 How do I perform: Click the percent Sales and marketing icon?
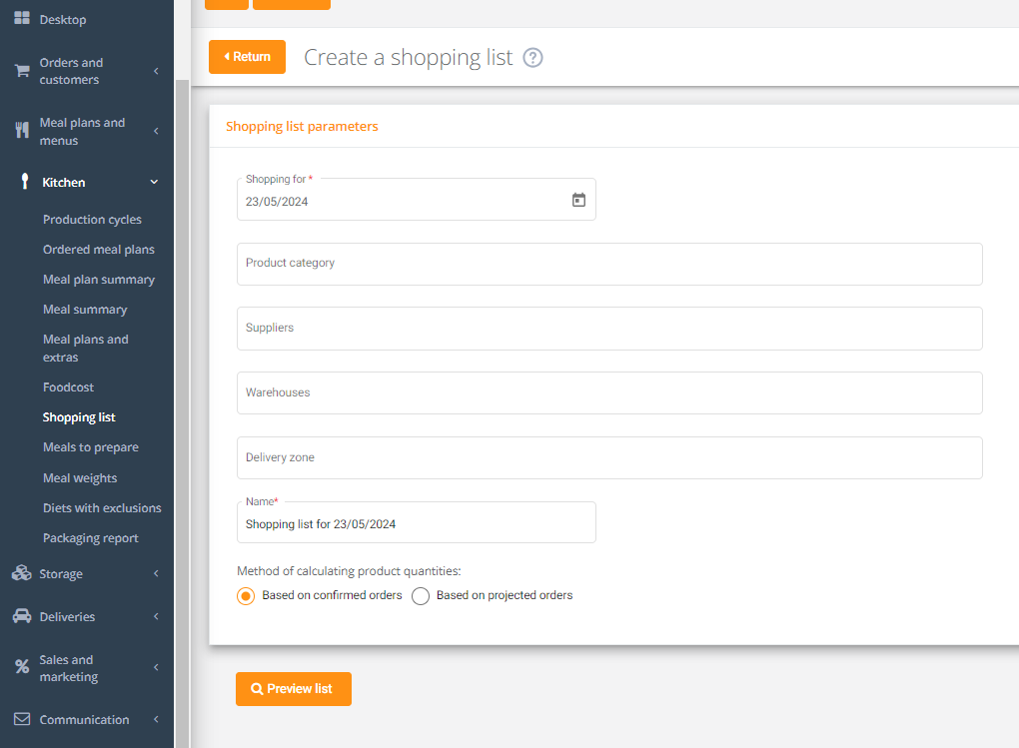22,667
